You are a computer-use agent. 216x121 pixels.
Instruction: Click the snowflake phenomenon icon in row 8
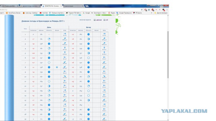click(57, 67)
